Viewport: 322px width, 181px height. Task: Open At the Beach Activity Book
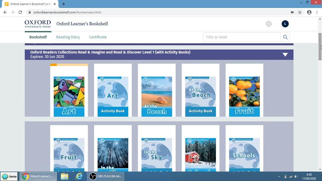(201, 97)
